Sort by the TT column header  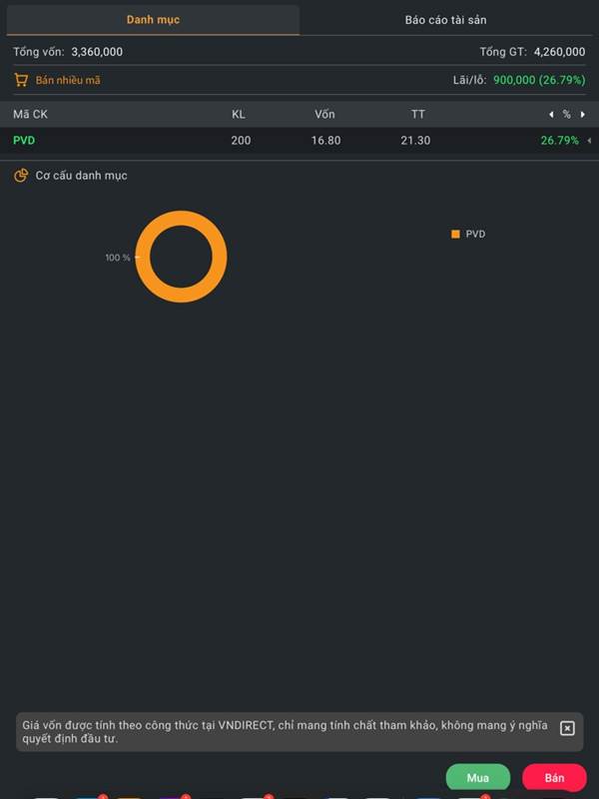(x=417, y=115)
